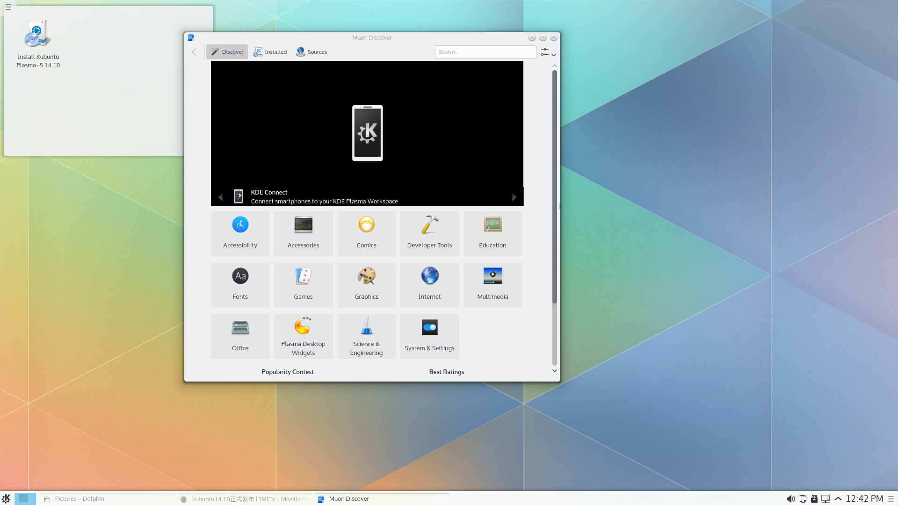This screenshot has height=505, width=898.
Task: Click the vertical scrollbar in Muon Discover
Action: coord(555,187)
